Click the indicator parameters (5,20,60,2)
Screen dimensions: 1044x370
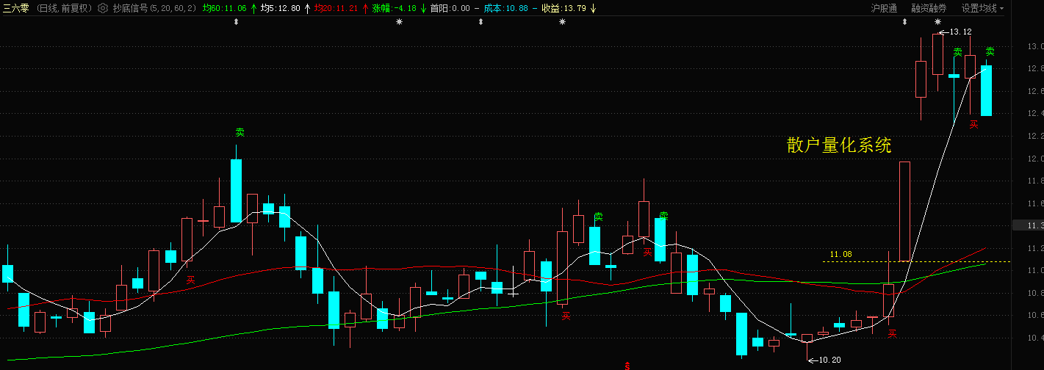click(173, 9)
